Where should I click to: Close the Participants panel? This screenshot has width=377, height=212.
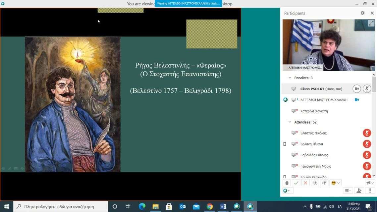[372, 13]
